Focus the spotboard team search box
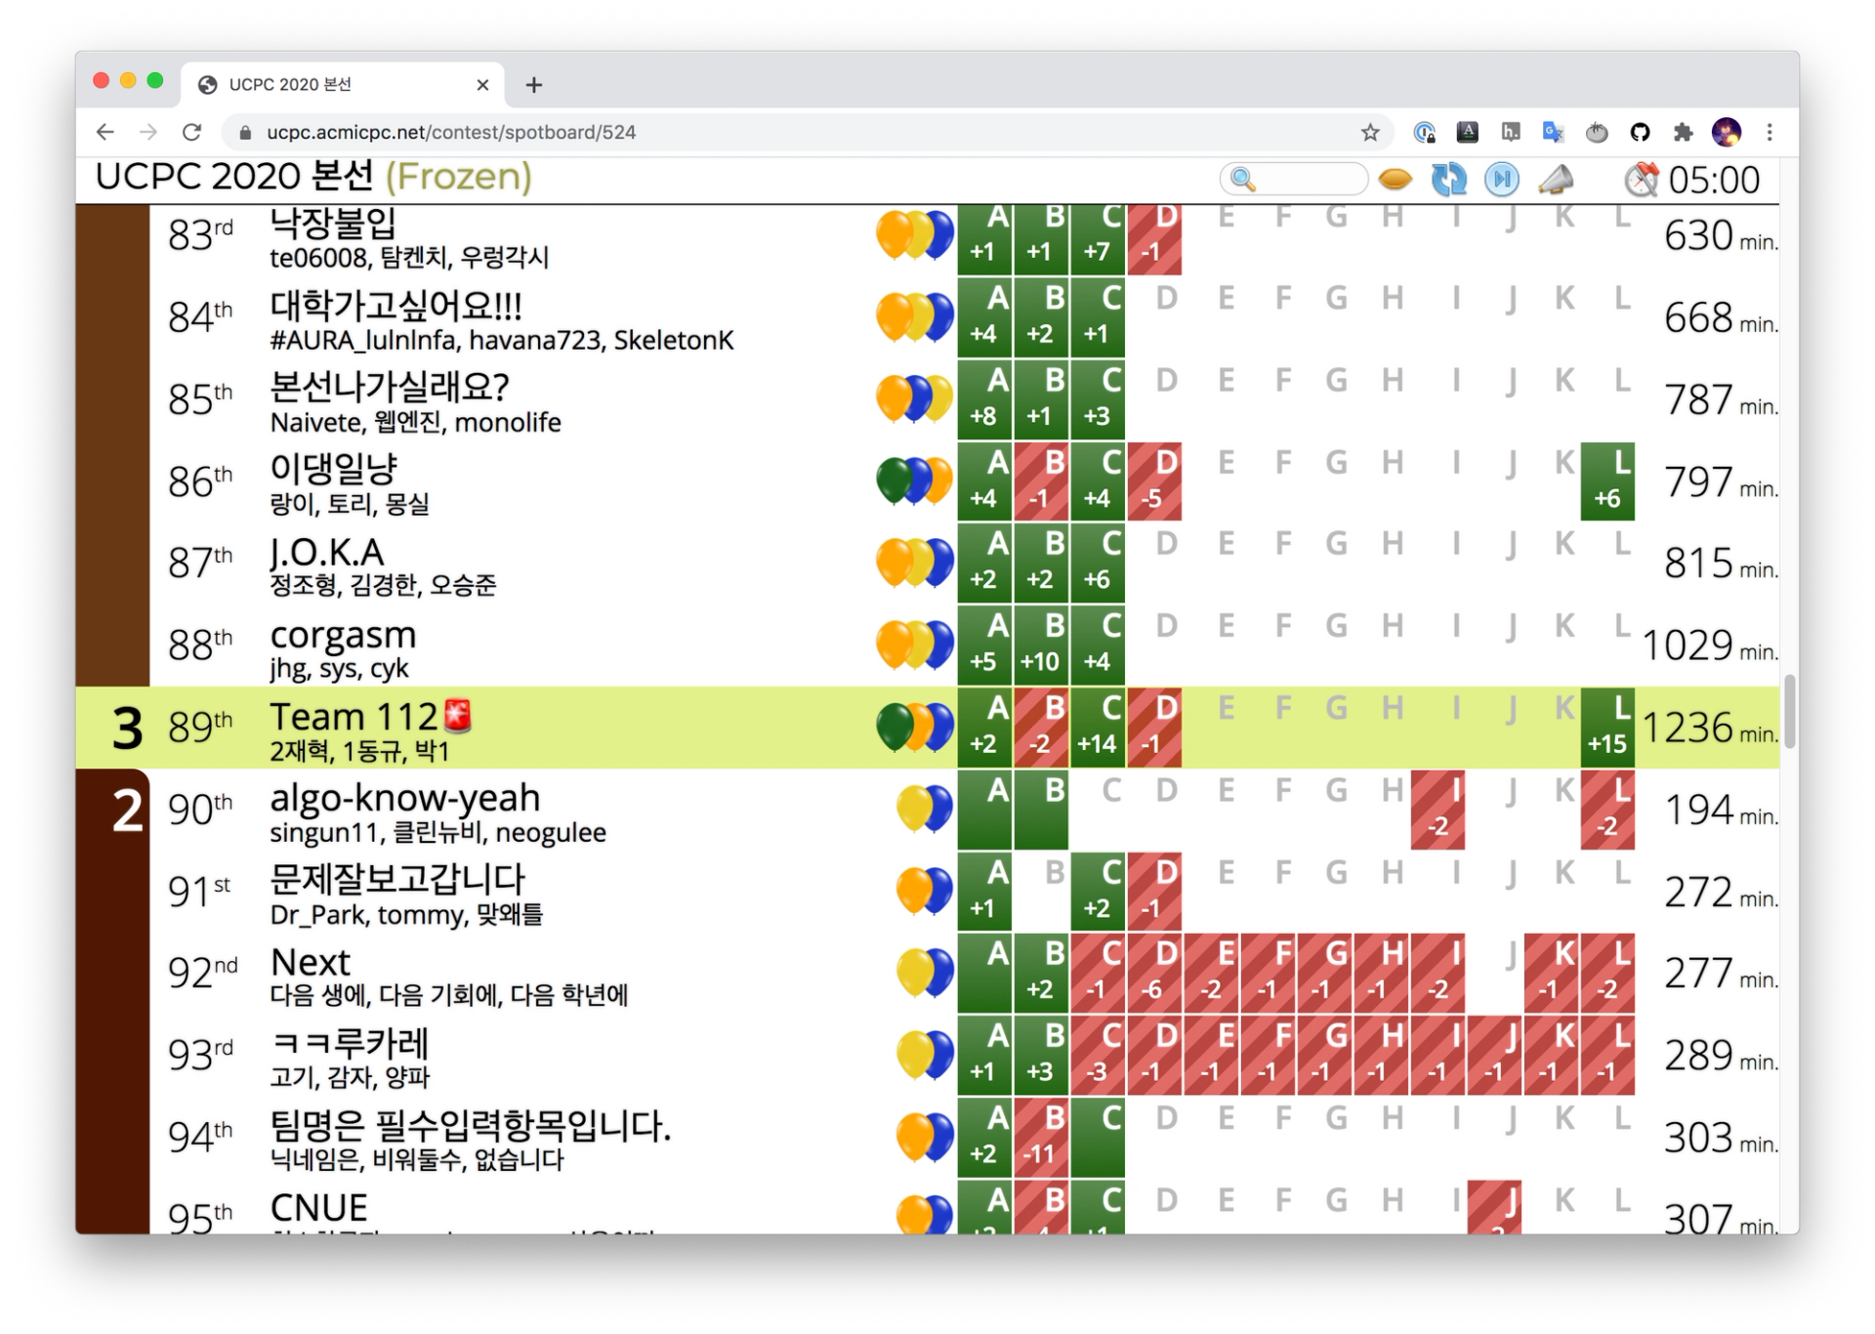 pos(1302,180)
